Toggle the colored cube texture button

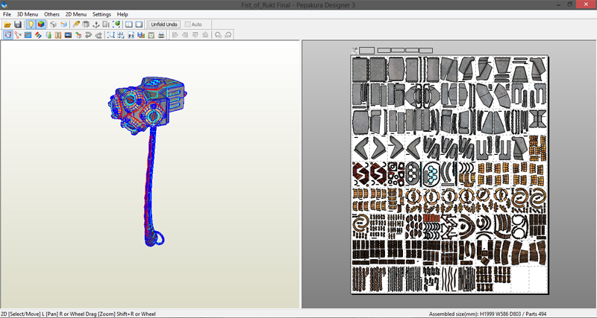pyautogui.click(x=41, y=25)
